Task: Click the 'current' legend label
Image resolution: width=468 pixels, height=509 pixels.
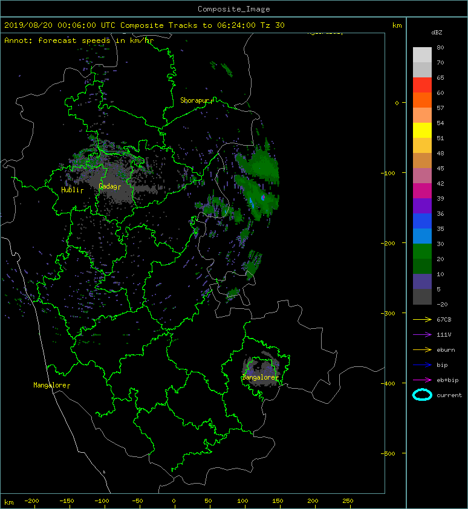Action: click(x=449, y=395)
